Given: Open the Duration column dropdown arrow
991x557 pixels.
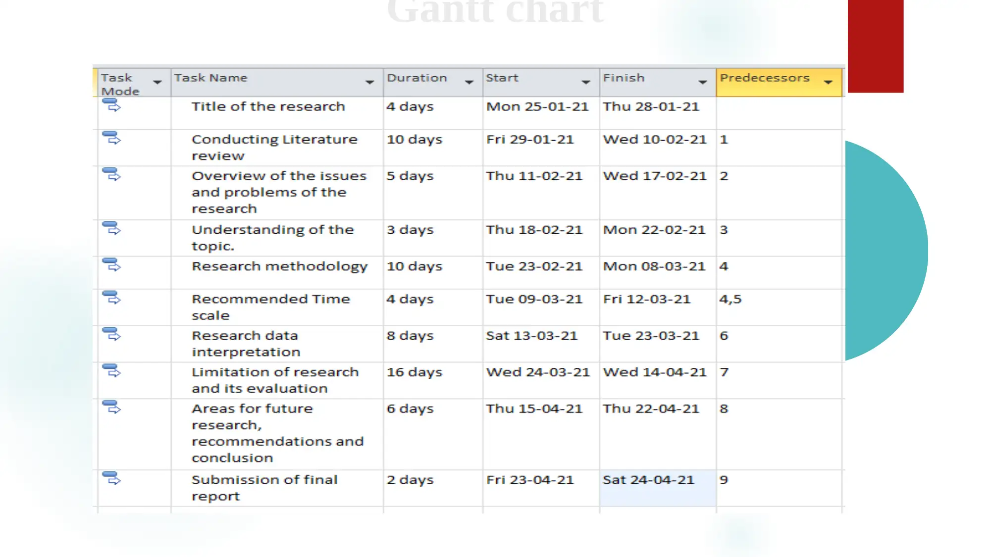Looking at the screenshot, I should point(469,82).
